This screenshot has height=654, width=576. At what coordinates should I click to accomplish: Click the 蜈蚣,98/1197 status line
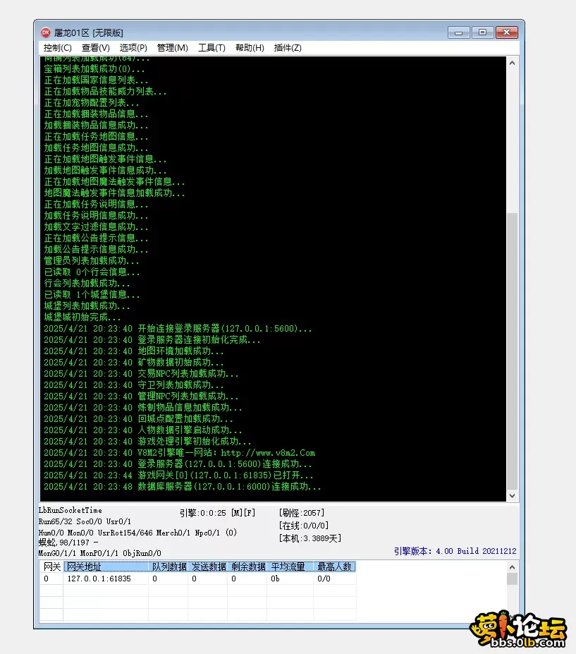(x=68, y=543)
